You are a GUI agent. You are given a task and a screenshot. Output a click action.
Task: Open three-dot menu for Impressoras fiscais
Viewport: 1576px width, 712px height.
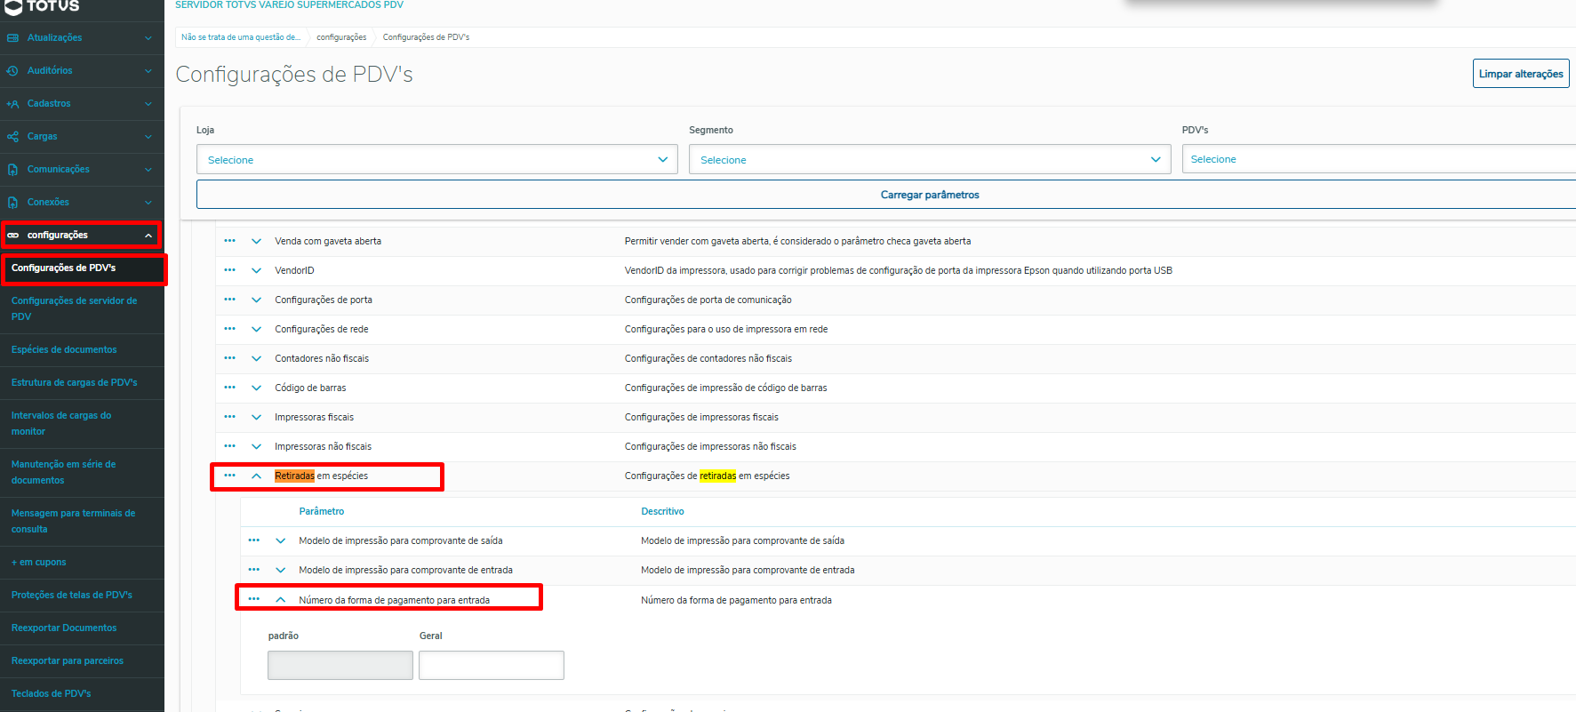[x=230, y=417]
